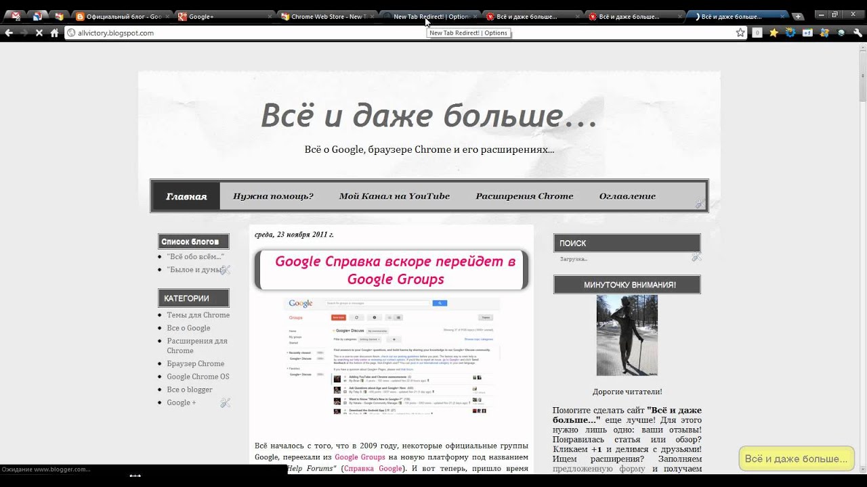The image size is (867, 487).
Task: Switch to the Google+ tab
Action: [224, 16]
